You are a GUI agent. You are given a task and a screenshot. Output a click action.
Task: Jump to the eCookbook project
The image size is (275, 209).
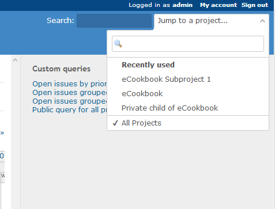pyautogui.click(x=142, y=94)
